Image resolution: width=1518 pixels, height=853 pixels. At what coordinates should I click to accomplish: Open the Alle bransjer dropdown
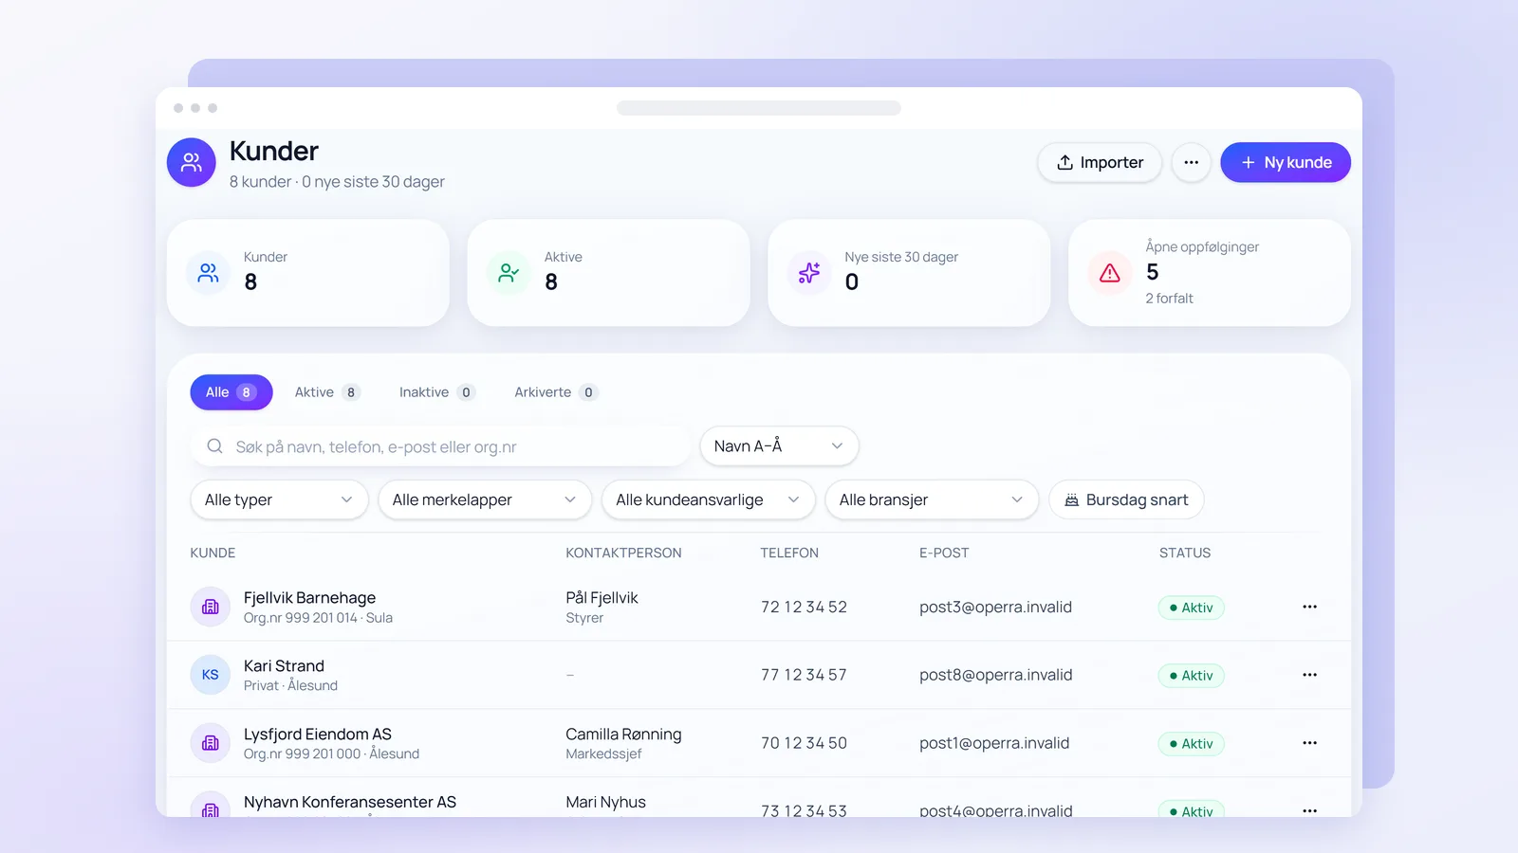932,499
